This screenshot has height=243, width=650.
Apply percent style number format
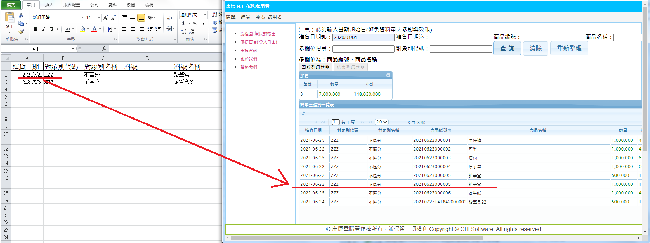tap(195, 24)
